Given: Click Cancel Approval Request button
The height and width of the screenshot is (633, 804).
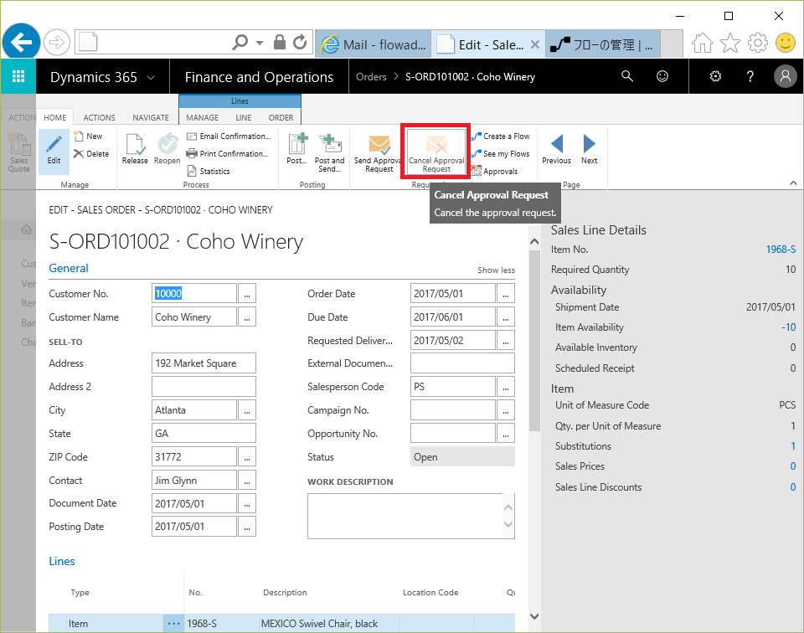Looking at the screenshot, I should [x=436, y=152].
